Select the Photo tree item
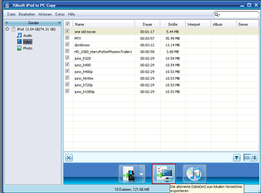This screenshot has height=193, width=261. [28, 49]
